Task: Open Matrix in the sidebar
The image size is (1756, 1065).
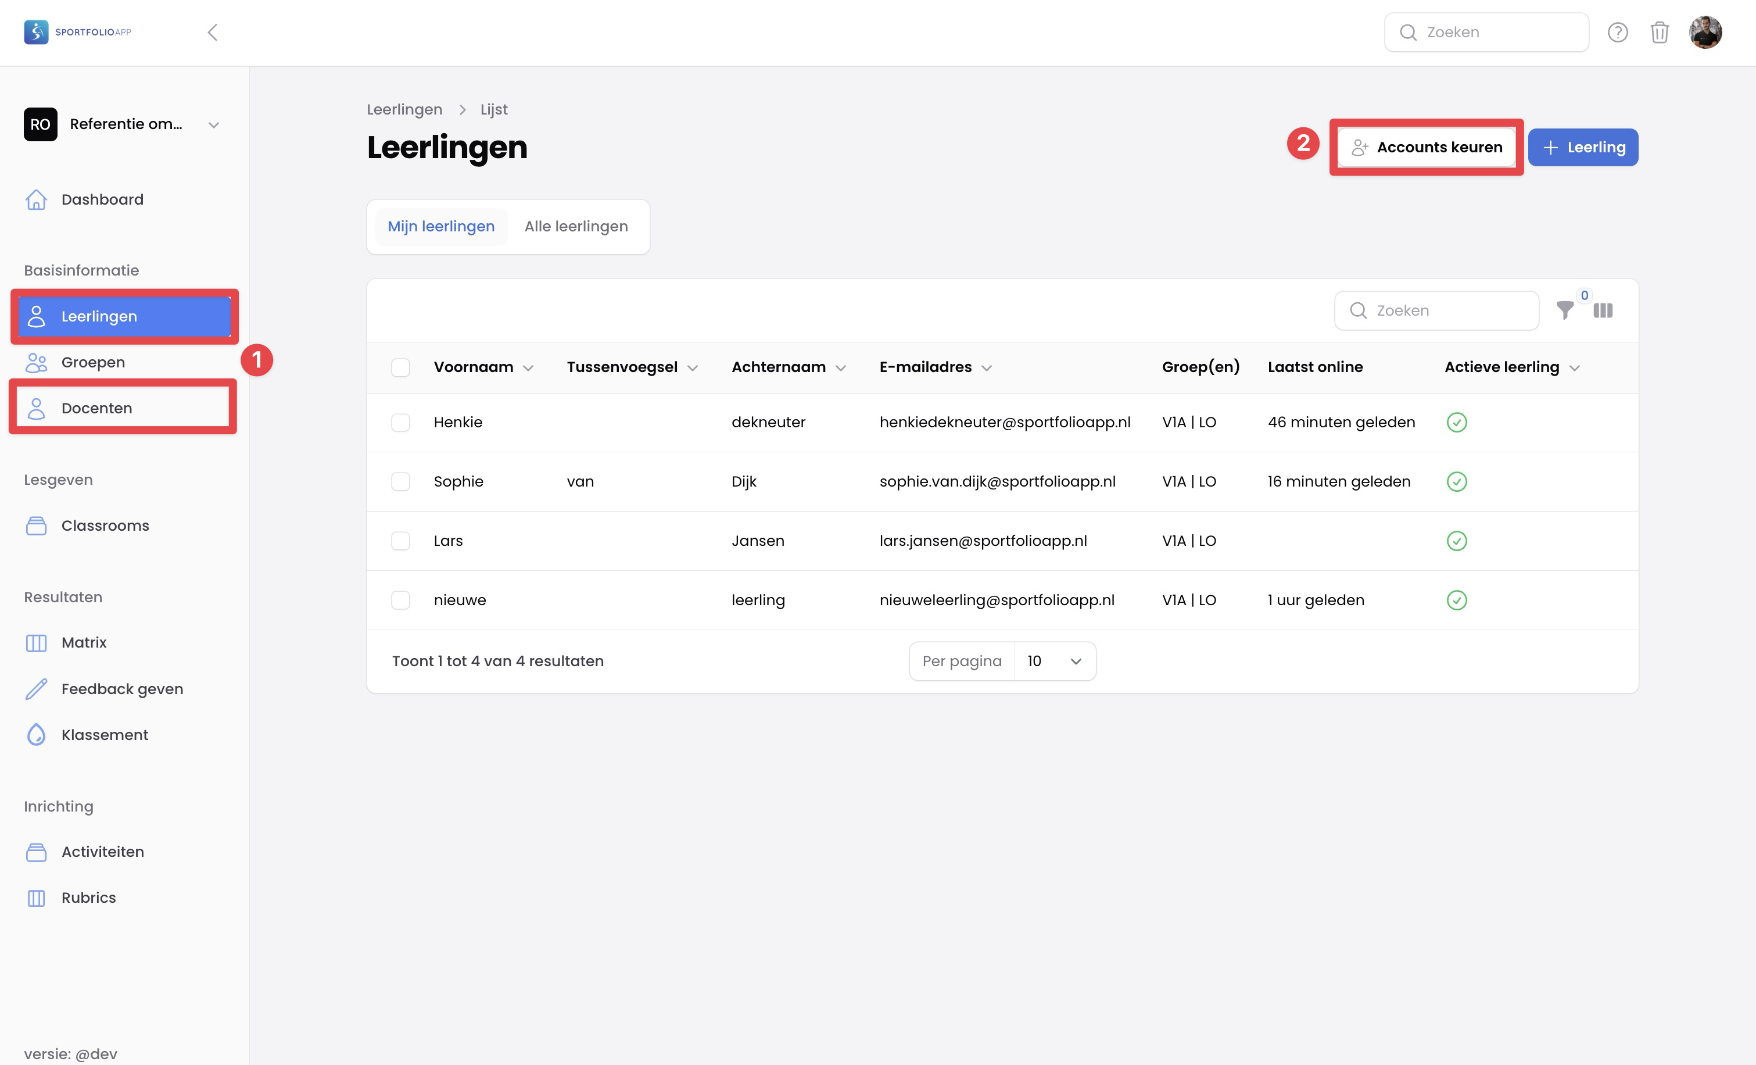Action: 83,642
